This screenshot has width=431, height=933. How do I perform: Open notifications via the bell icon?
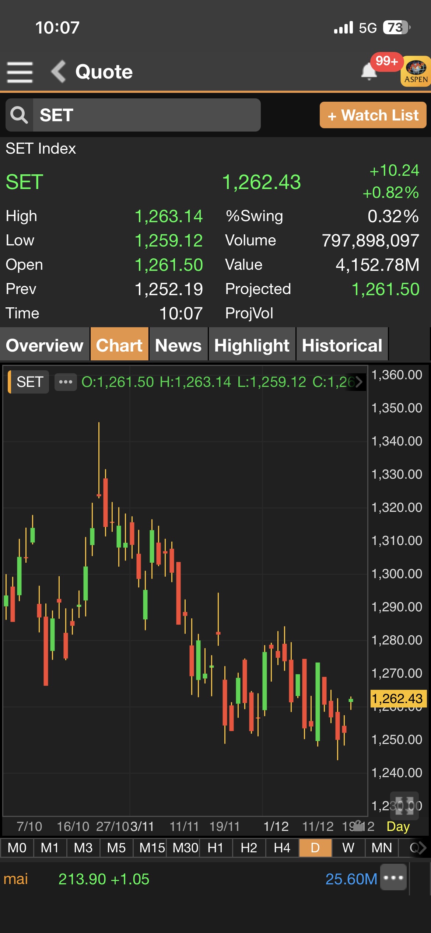coord(369,71)
